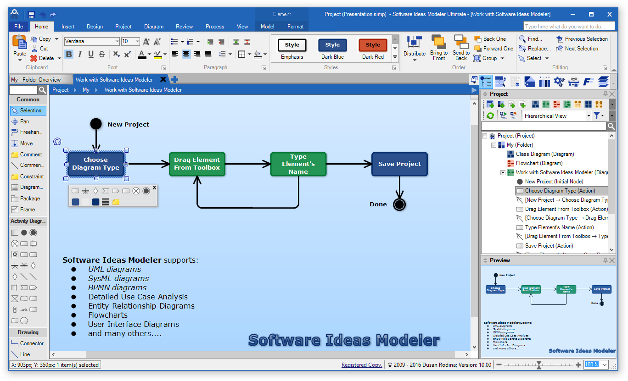Viewport: 628px width, 381px height.
Task: Align text right
Action: 197,54
